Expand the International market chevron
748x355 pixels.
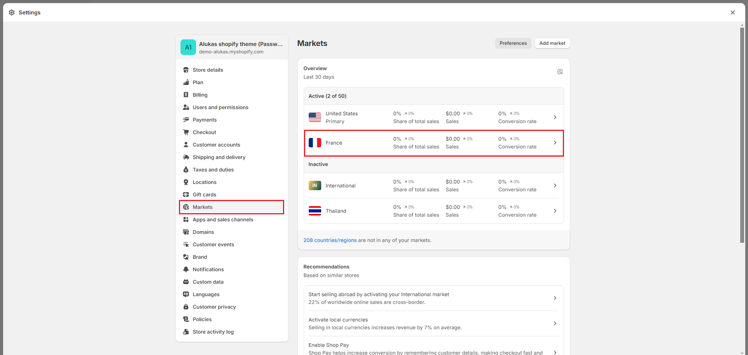(x=555, y=185)
